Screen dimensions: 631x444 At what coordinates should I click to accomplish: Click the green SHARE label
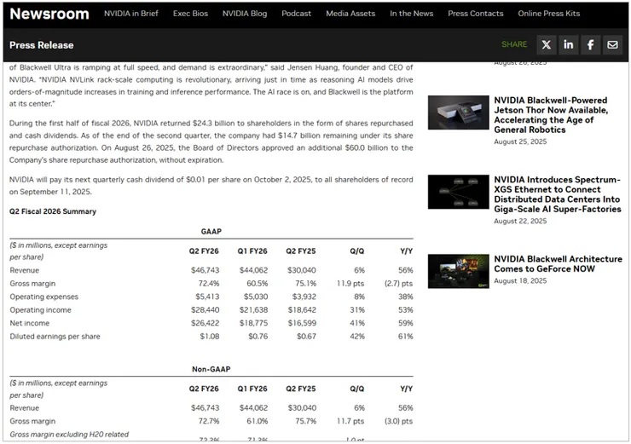pos(514,44)
